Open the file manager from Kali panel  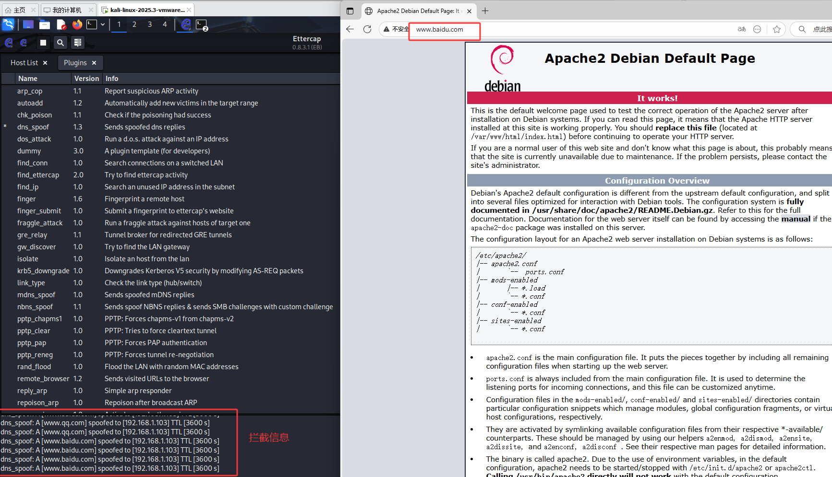click(45, 24)
